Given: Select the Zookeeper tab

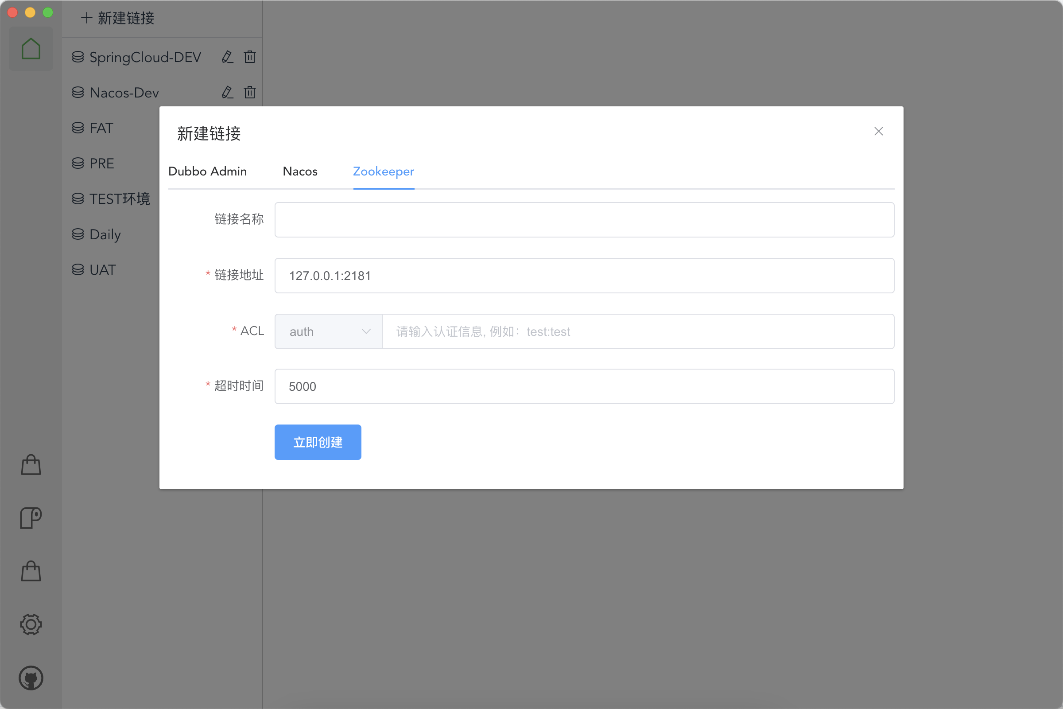Looking at the screenshot, I should 383,171.
